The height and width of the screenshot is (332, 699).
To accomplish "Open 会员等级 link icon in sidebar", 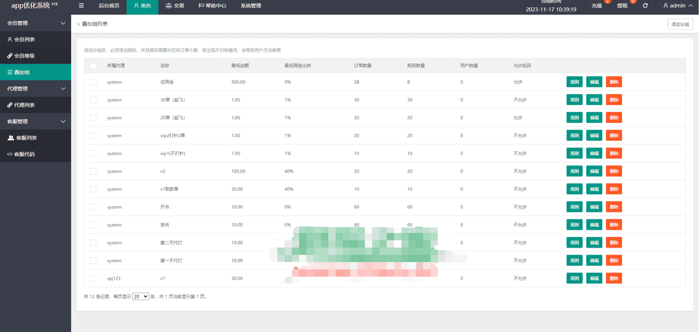I will click(x=10, y=56).
